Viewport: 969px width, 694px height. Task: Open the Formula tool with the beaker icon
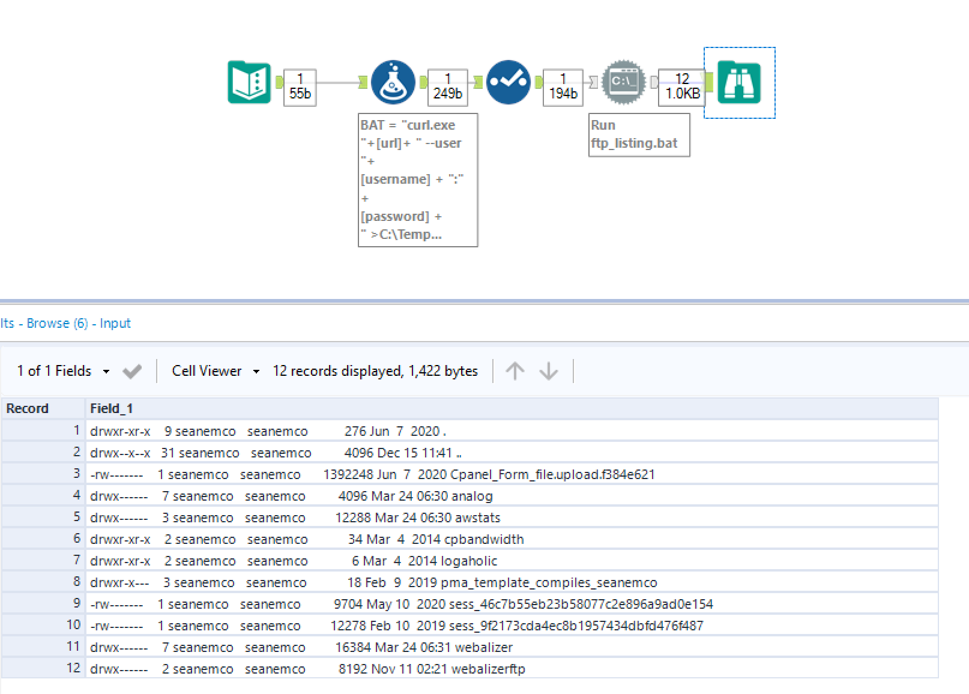pos(393,82)
